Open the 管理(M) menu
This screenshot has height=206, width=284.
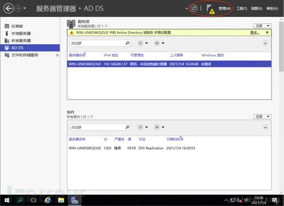(x=225, y=9)
